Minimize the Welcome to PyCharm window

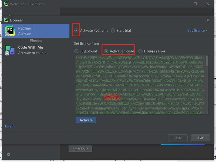click(182, 4)
